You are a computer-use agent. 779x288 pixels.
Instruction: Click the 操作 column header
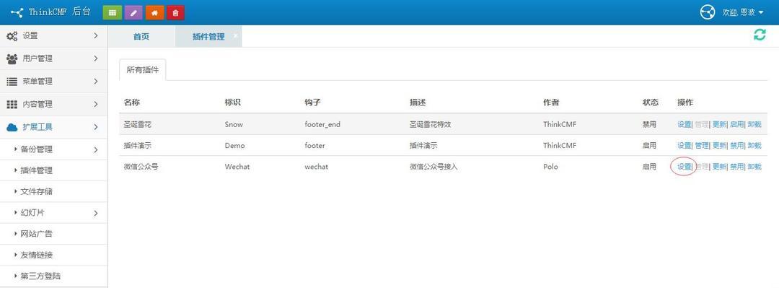point(685,102)
